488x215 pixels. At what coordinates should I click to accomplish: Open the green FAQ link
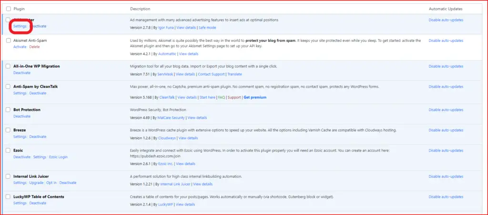click(x=222, y=97)
